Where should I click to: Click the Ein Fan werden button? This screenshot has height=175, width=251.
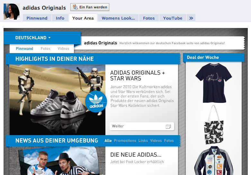pos(90,7)
